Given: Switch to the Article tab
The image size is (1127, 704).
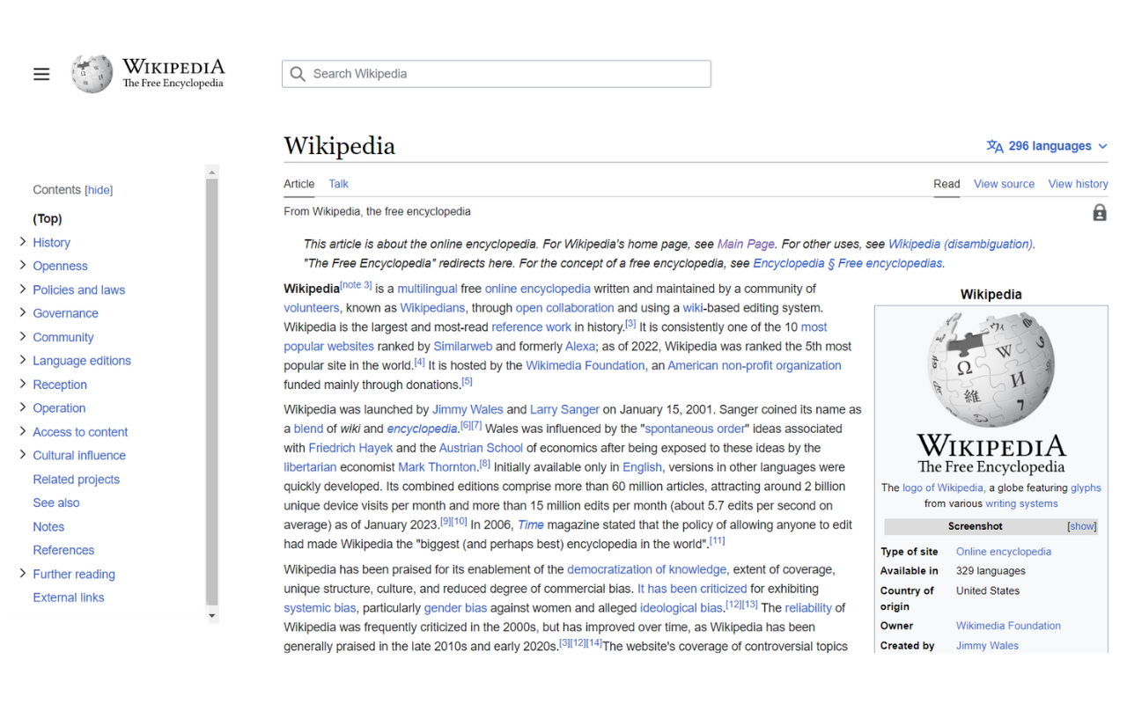Looking at the screenshot, I should pyautogui.click(x=298, y=184).
